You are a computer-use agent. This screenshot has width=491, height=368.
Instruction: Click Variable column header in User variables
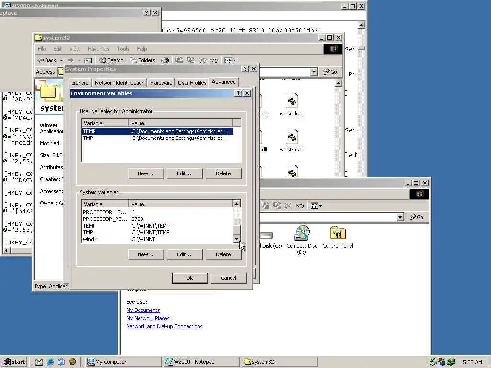(105, 123)
